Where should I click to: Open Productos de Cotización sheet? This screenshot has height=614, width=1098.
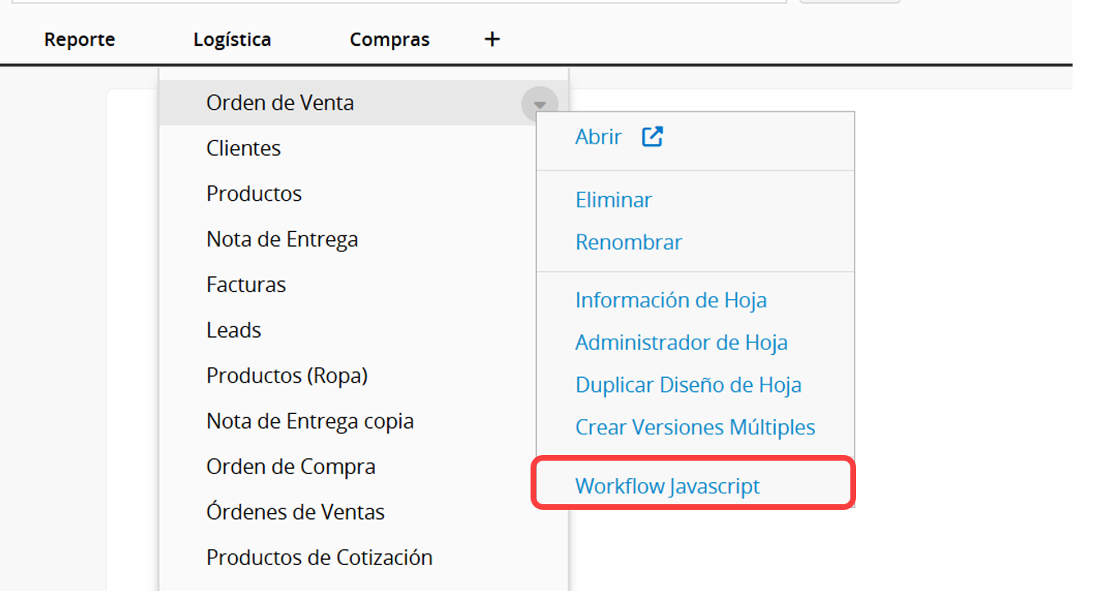pyautogui.click(x=320, y=557)
